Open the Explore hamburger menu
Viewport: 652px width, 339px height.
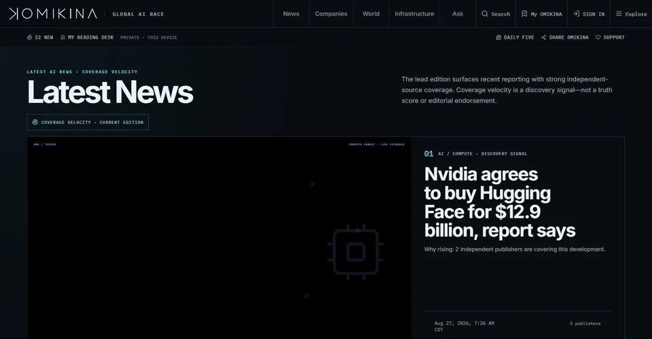[x=631, y=14]
